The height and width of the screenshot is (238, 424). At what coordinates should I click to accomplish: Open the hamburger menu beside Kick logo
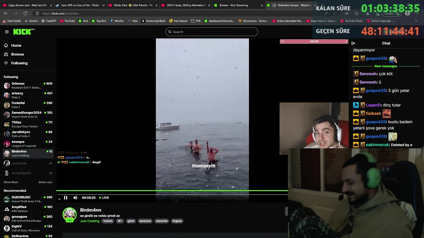point(7,32)
